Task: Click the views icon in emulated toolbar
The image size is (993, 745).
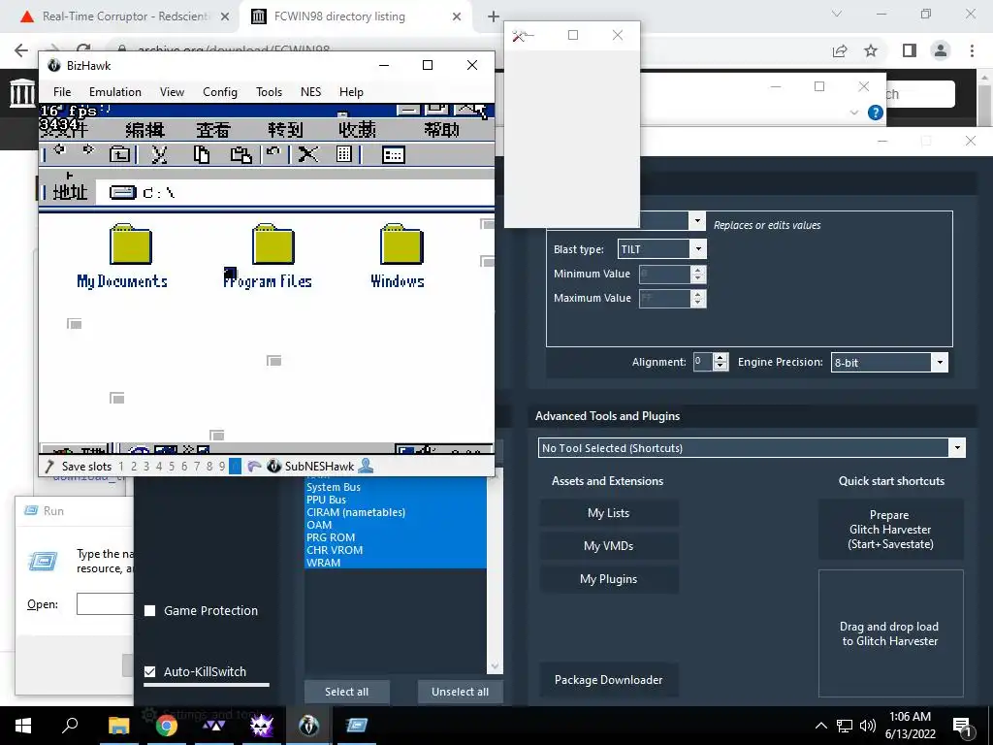Action: [x=394, y=155]
